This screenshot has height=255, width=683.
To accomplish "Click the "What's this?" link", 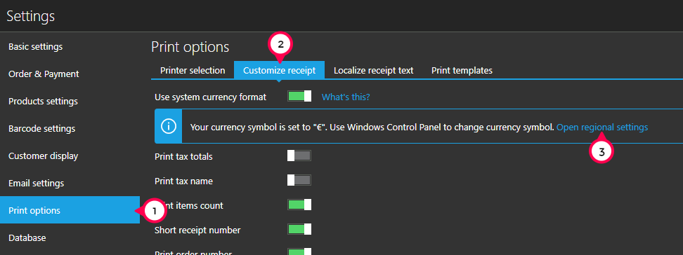I will (346, 97).
